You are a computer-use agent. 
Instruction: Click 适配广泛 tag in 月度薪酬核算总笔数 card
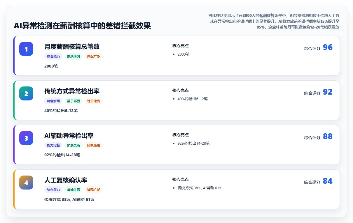tap(94, 56)
